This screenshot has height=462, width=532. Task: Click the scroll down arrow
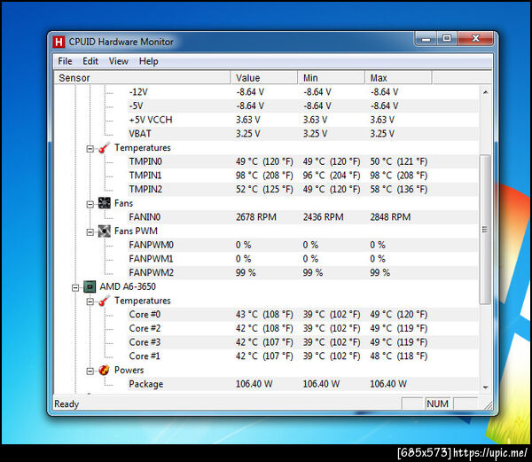pyautogui.click(x=486, y=387)
